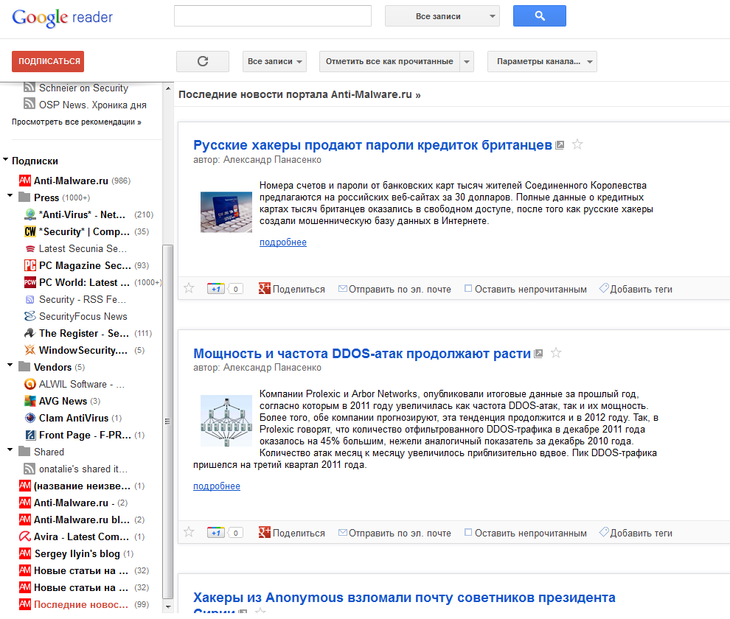
Task: Select Sergey Ilyin's blog feed
Action: 77,553
